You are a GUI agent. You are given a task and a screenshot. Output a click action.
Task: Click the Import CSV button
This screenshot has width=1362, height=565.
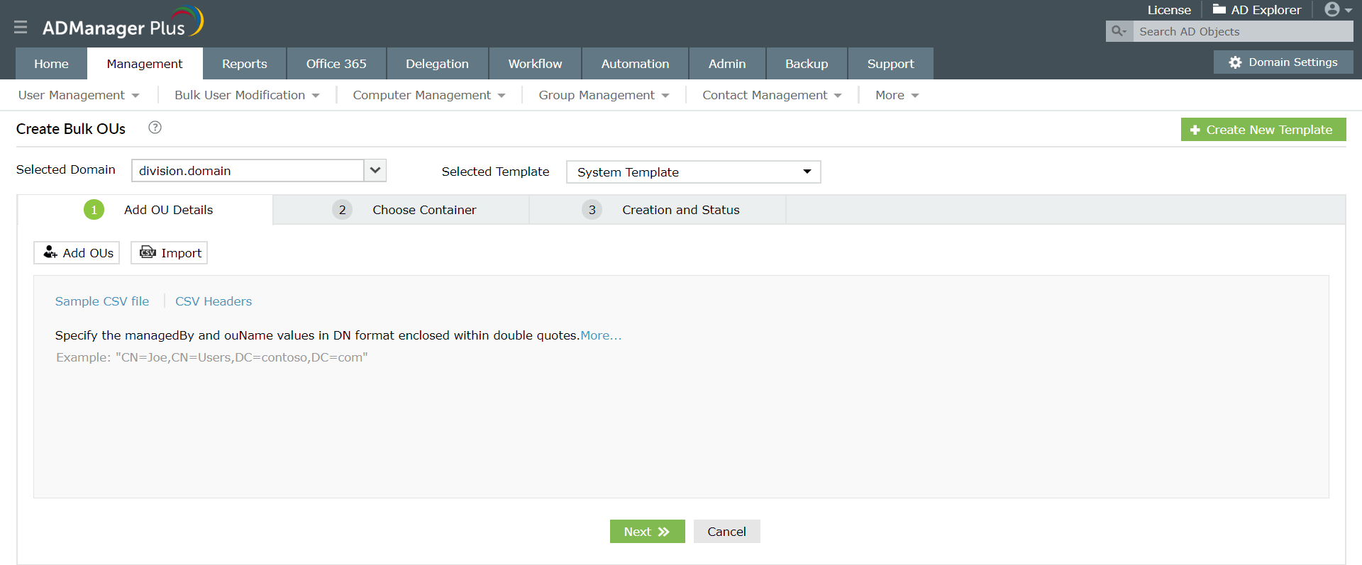[169, 253]
